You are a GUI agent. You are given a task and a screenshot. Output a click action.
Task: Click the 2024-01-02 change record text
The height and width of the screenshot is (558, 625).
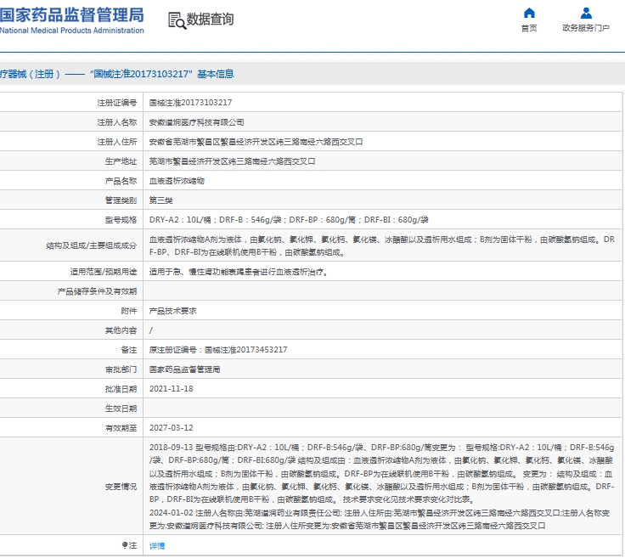pyautogui.click(x=380, y=519)
